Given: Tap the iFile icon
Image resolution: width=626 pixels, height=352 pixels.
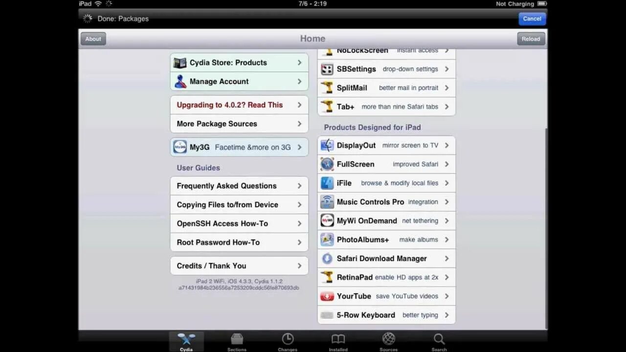Looking at the screenshot, I should (327, 183).
